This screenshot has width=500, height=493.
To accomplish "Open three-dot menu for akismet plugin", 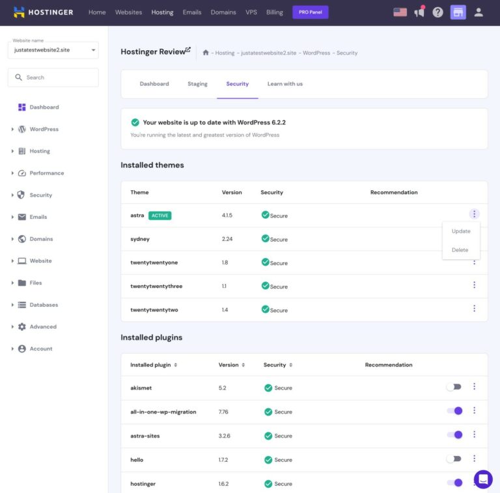I will pyautogui.click(x=474, y=386).
